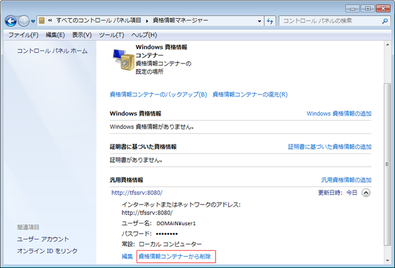Screen dimensions: 395x268
Task: Click the 証明書がありません。 message
Action: (136, 160)
